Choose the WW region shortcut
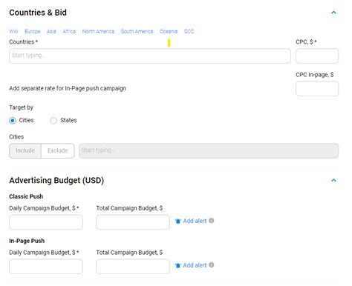This screenshot has height=286, width=352. coord(13,31)
